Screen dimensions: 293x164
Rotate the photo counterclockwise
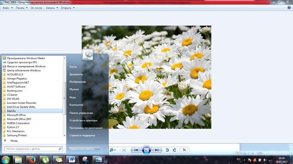click(x=167, y=150)
